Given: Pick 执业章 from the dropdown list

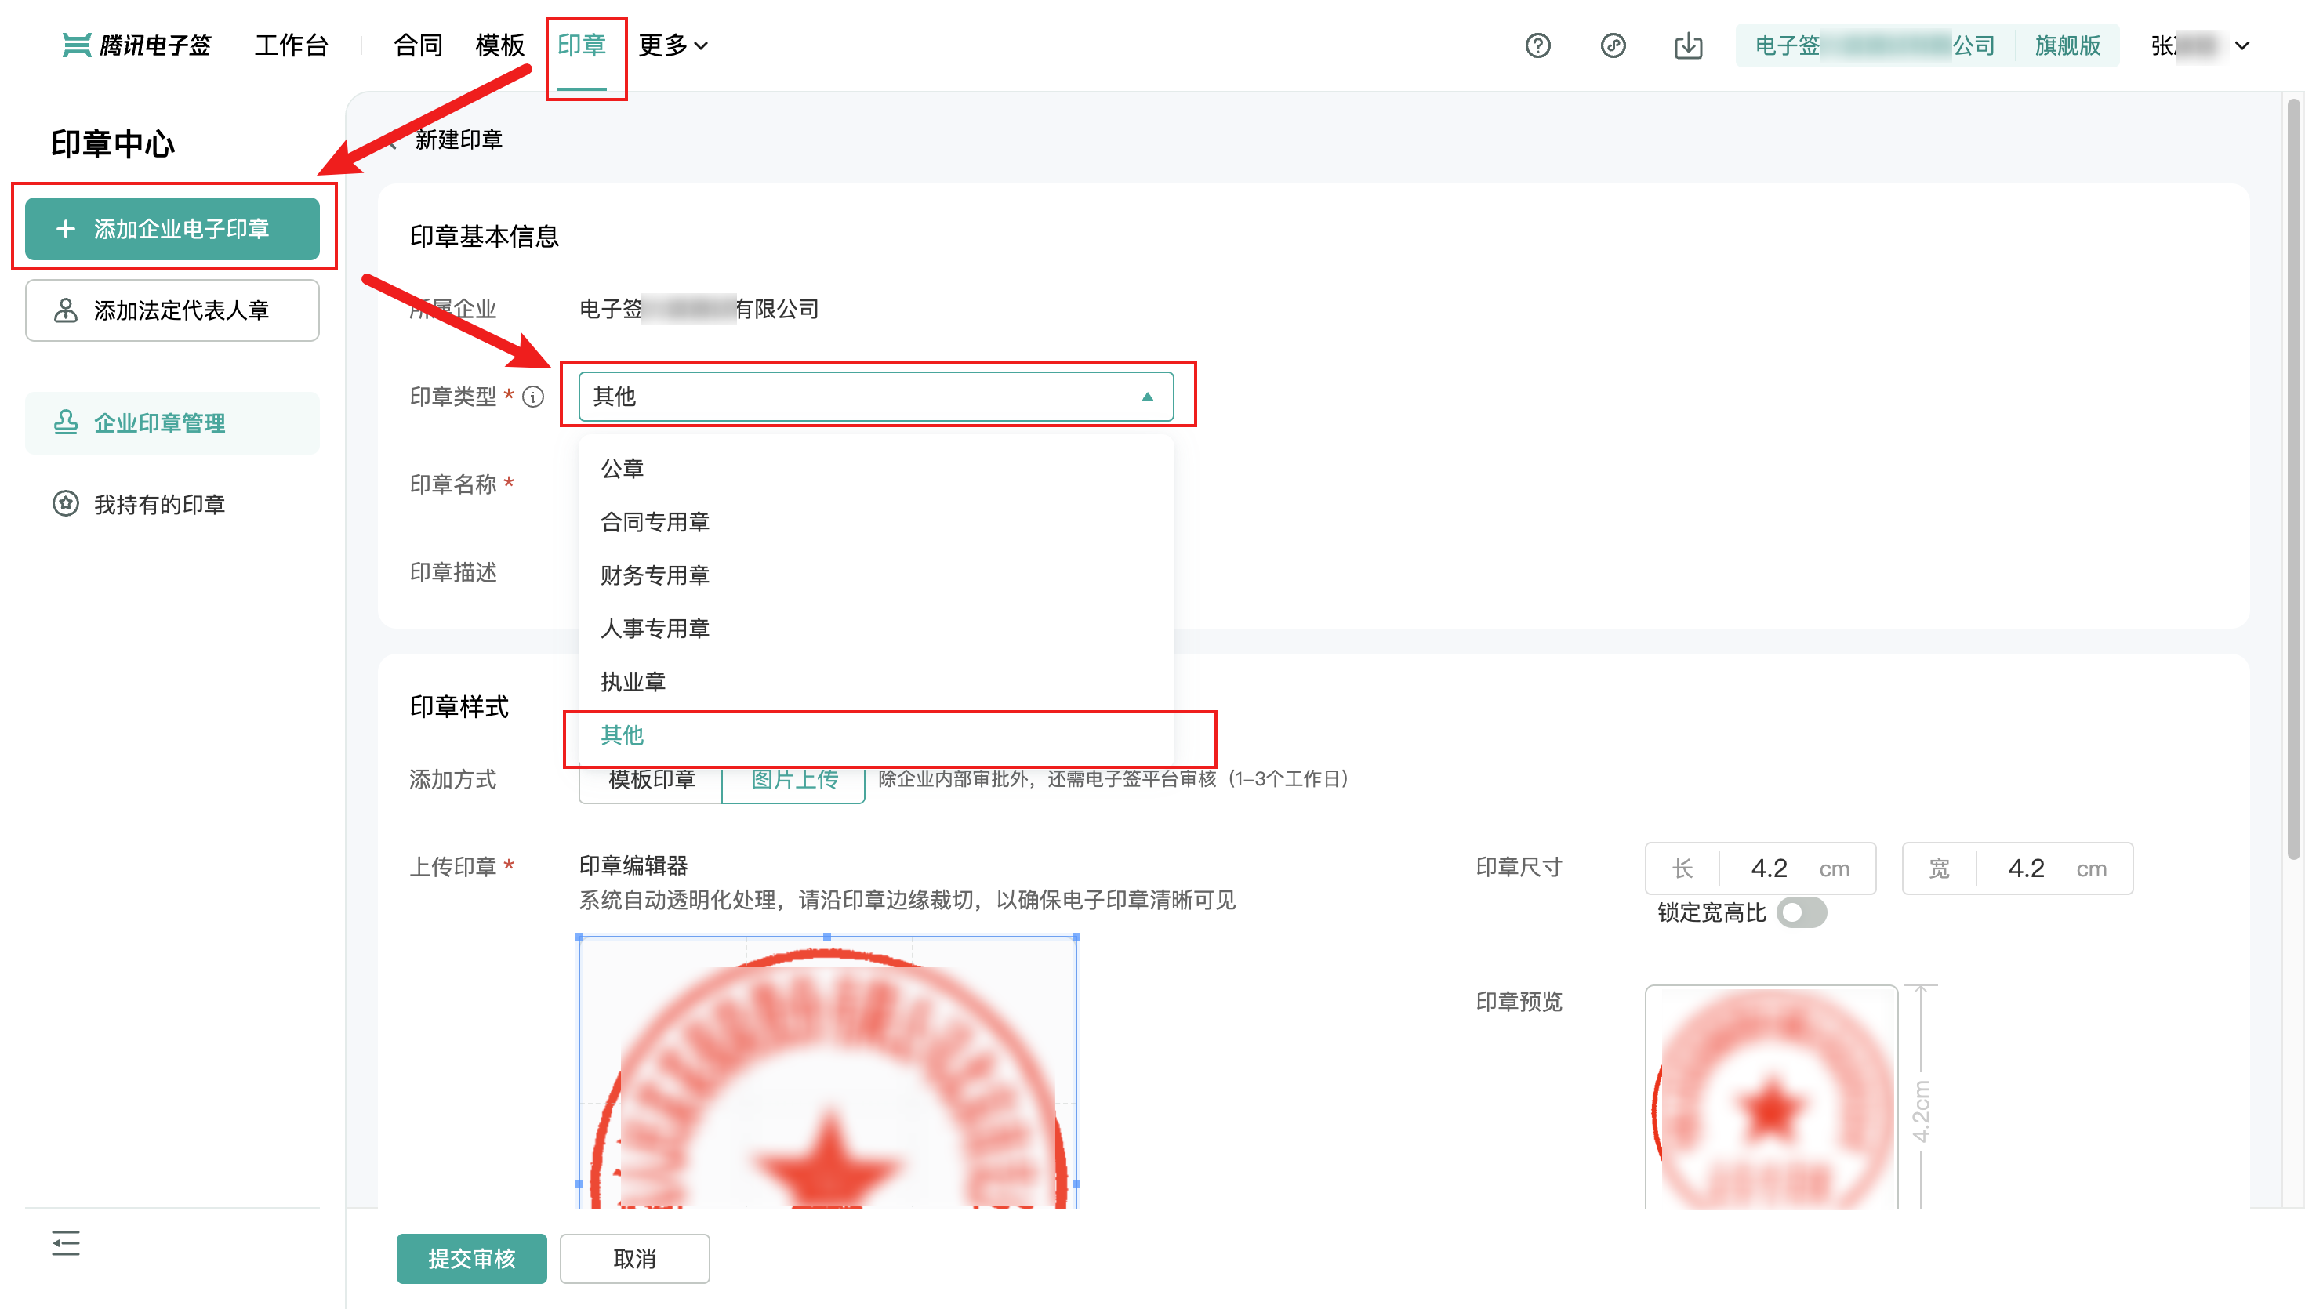Looking at the screenshot, I should pyautogui.click(x=876, y=681).
